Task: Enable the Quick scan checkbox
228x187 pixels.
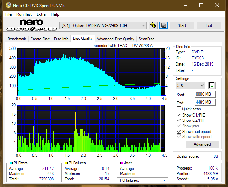Action: coord(179,109)
